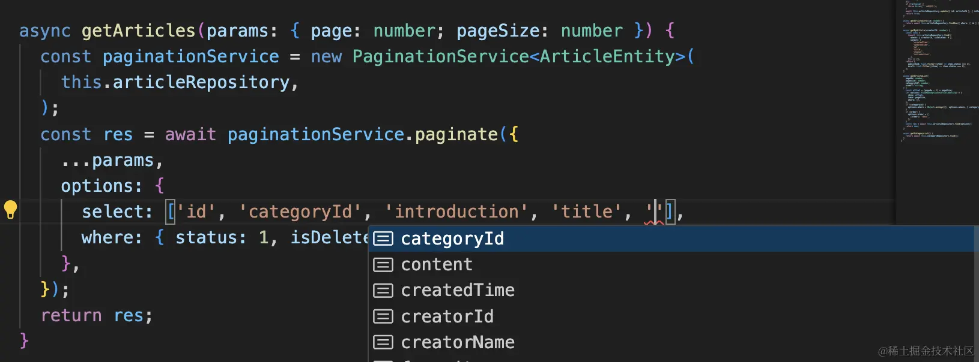This screenshot has width=979, height=362.
Task: Click the 'introduction' string in select array
Action: click(x=456, y=212)
